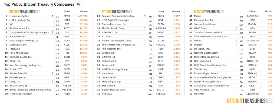Click the Ticker column header in first table

coord(67,12)
